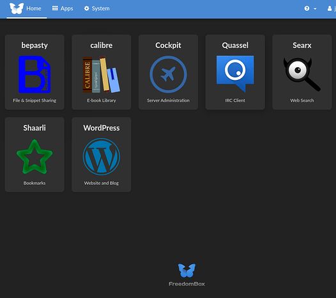Image resolution: width=336 pixels, height=298 pixels.
Task: Open the bepasty blue B icon
Action: [34, 74]
